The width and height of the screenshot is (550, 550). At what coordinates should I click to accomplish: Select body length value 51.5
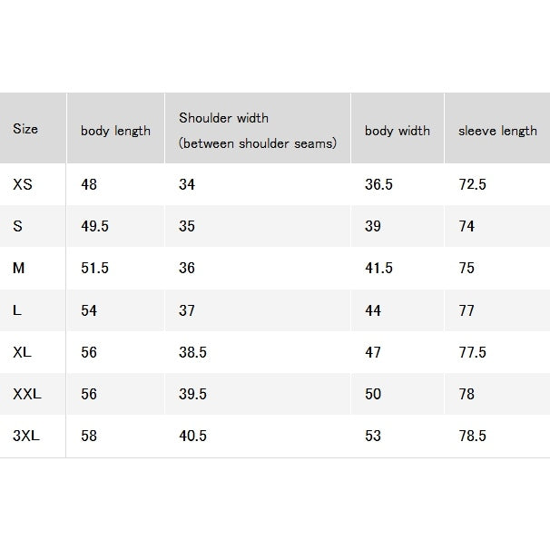(x=94, y=268)
